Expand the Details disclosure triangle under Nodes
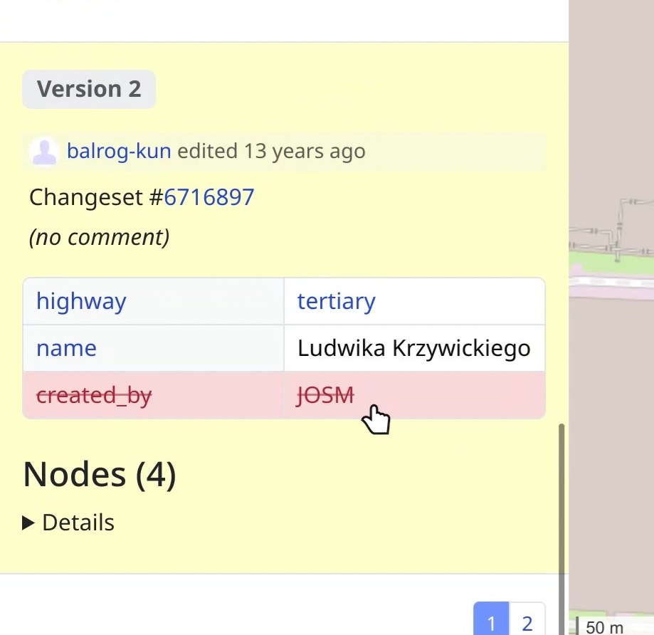This screenshot has height=635, width=654. point(29,523)
